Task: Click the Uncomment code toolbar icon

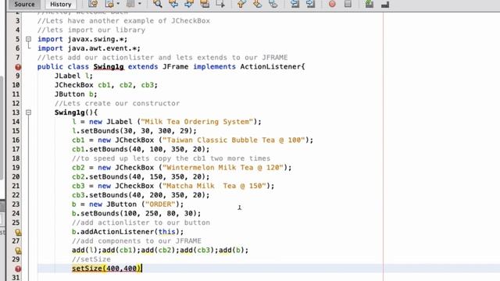Action: 385,4
